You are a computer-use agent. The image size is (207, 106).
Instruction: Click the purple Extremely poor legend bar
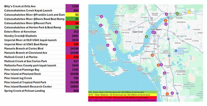[x=122, y=100]
